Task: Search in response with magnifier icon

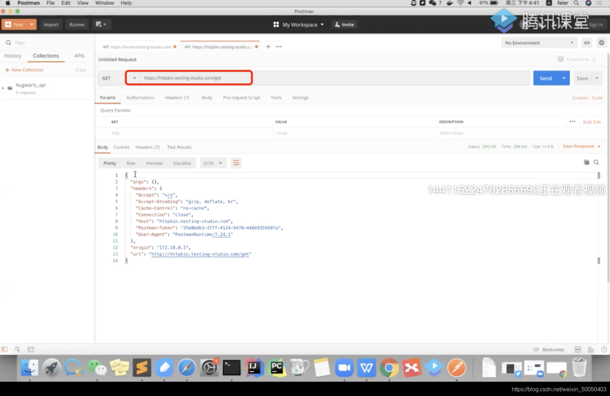Action: (596, 162)
